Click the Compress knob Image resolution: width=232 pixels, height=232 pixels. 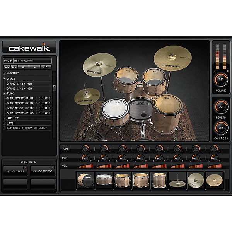[x=221, y=128]
